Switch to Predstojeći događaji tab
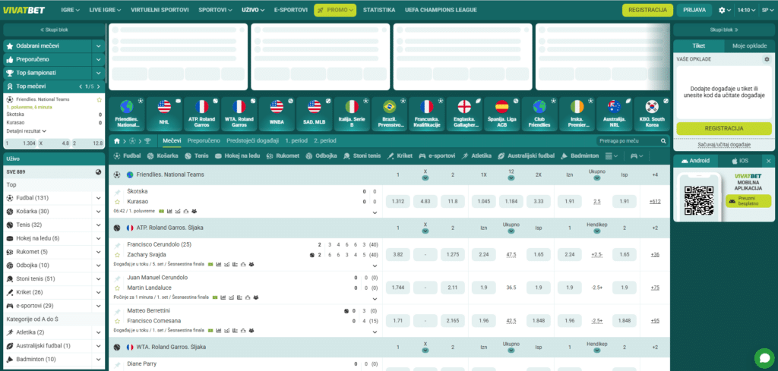 click(252, 141)
